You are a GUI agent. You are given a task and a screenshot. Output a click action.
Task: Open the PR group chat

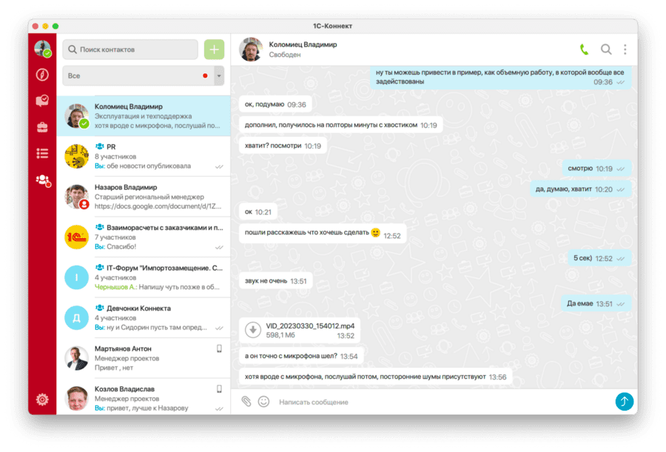tap(144, 156)
